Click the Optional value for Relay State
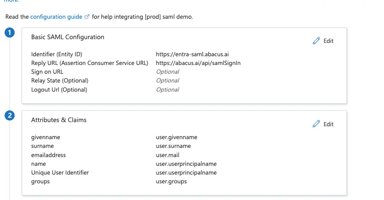This screenshot has width=384, height=200. pos(167,80)
